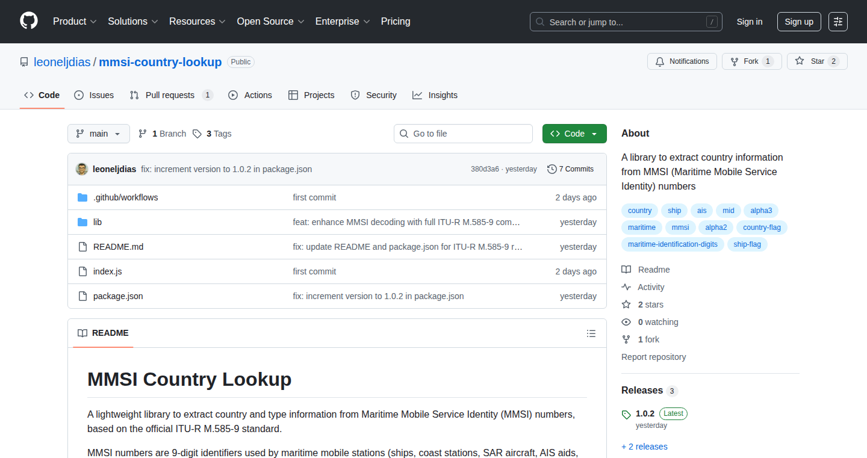The image size is (867, 458).
Task: Click the alpha3 topic tag
Action: (x=761, y=211)
